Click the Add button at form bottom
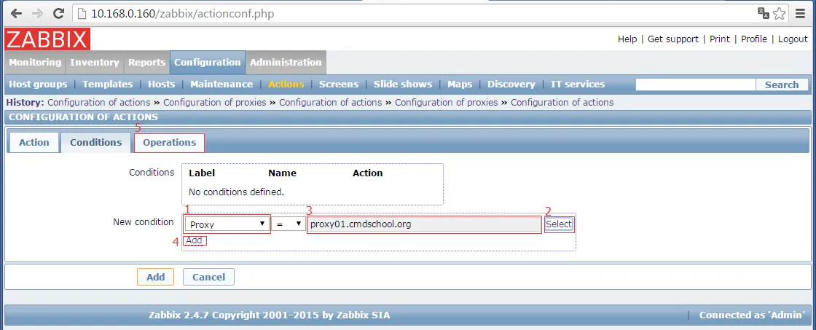Image resolution: width=816 pixels, height=330 pixels. 156,277
